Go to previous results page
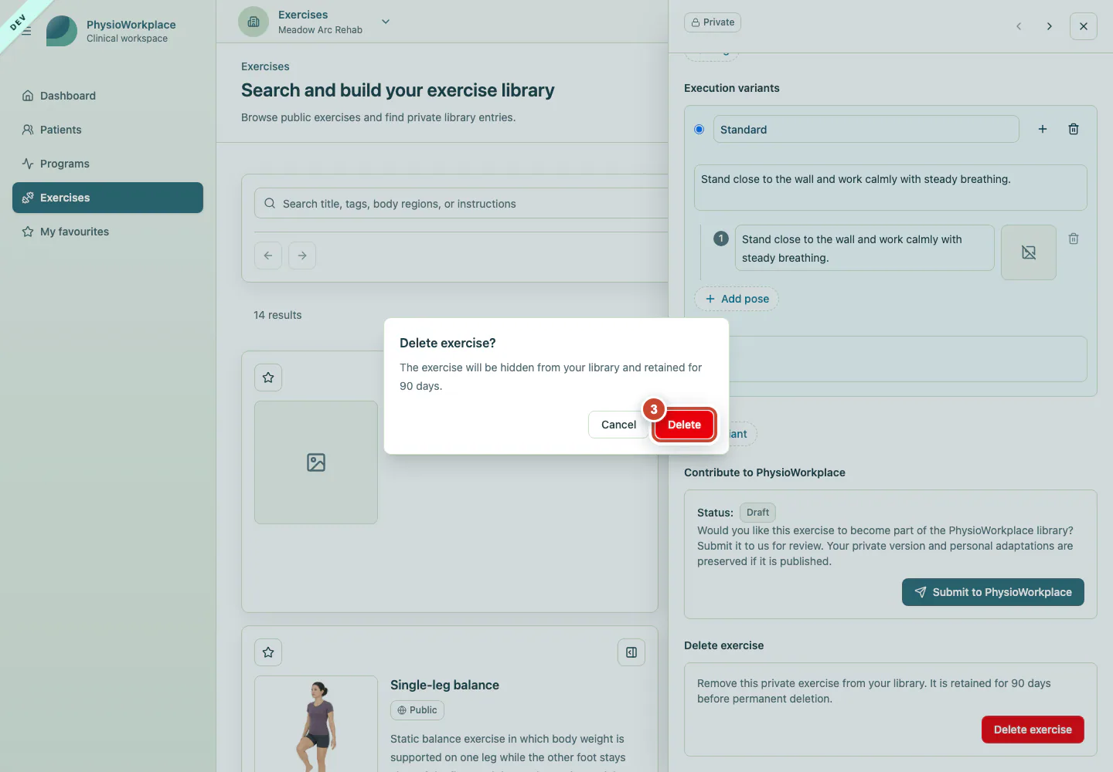Screen dimensions: 1113x772 (268, 256)
